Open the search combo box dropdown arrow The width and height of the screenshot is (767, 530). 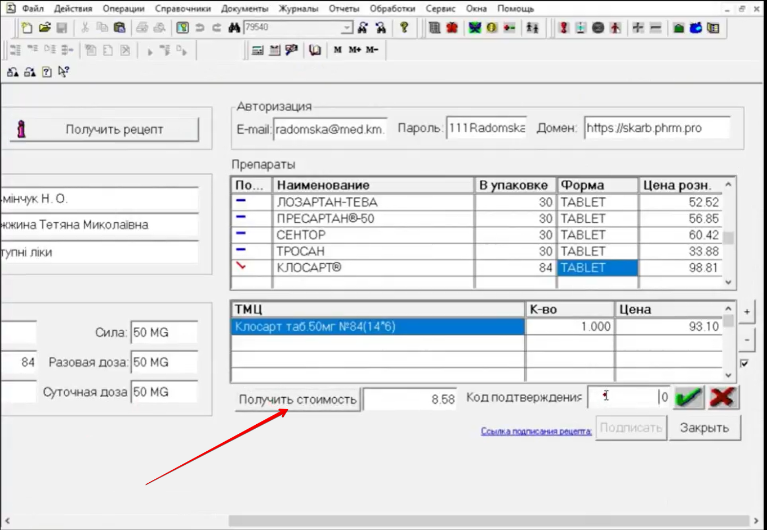pyautogui.click(x=347, y=28)
